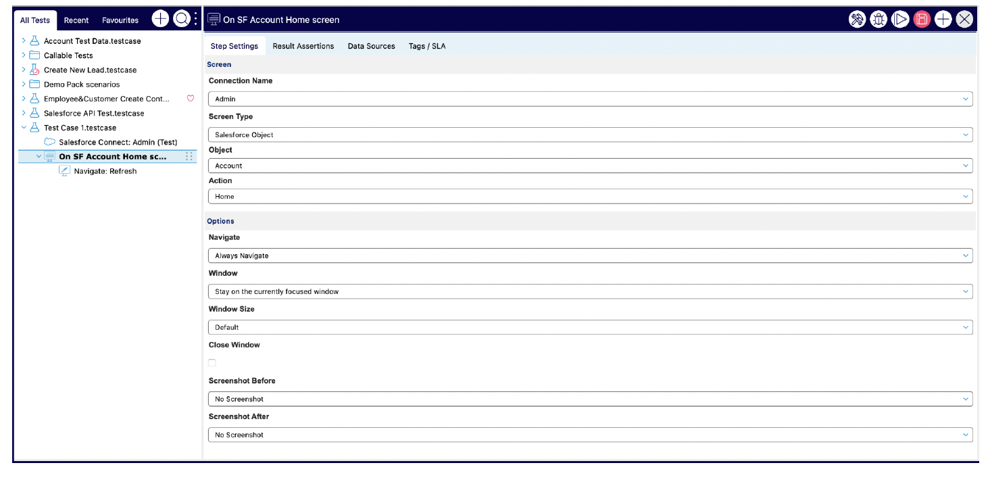Switch to the All Tests tab
The width and height of the screenshot is (988, 484).
35,20
